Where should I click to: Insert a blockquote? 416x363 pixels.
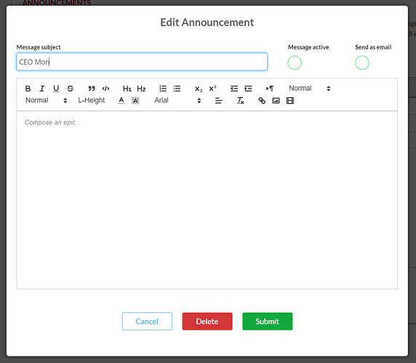pos(92,89)
